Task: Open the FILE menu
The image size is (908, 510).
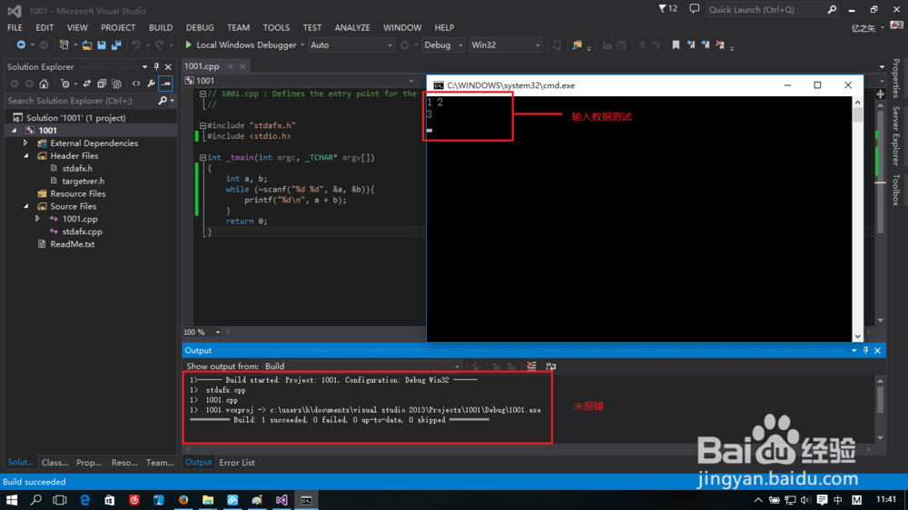Action: 15,27
